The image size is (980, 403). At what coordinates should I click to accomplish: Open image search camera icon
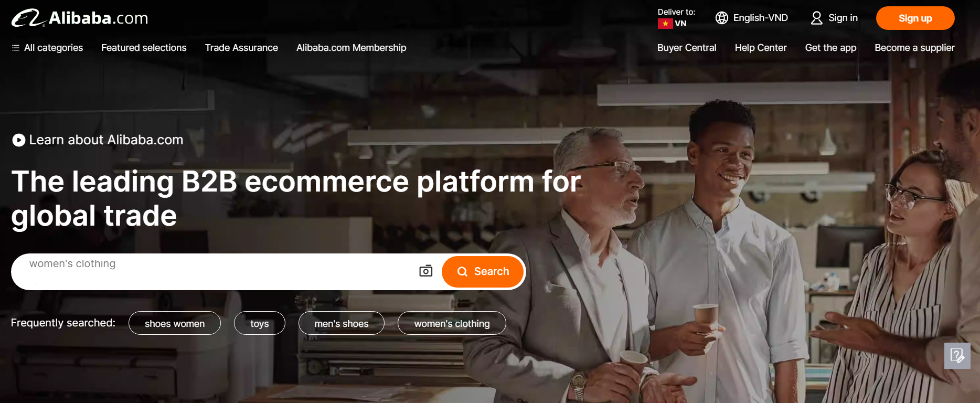tap(426, 271)
